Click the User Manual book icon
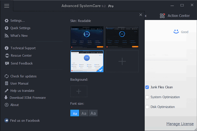Viewport: 197px width, 131px height. pyautogui.click(x=7, y=83)
